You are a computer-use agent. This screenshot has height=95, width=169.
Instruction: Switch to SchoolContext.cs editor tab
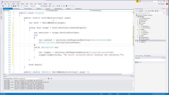coord(28,9)
